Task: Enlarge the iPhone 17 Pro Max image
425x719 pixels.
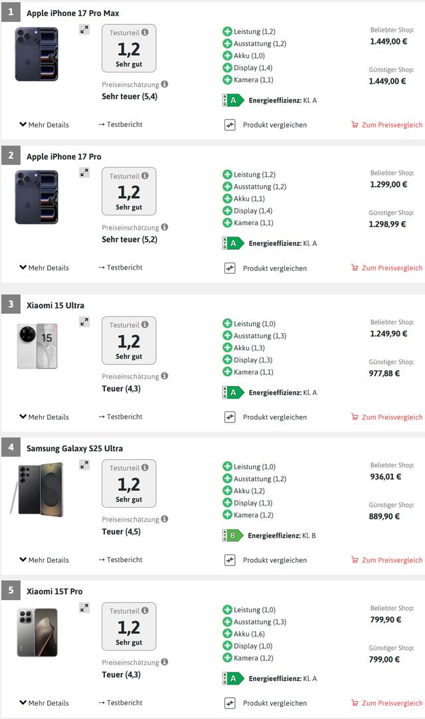Action: click(84, 29)
